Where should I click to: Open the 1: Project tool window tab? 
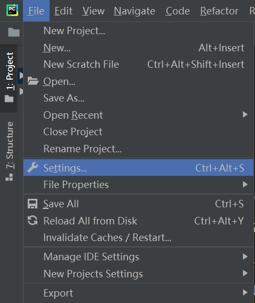coord(9,79)
